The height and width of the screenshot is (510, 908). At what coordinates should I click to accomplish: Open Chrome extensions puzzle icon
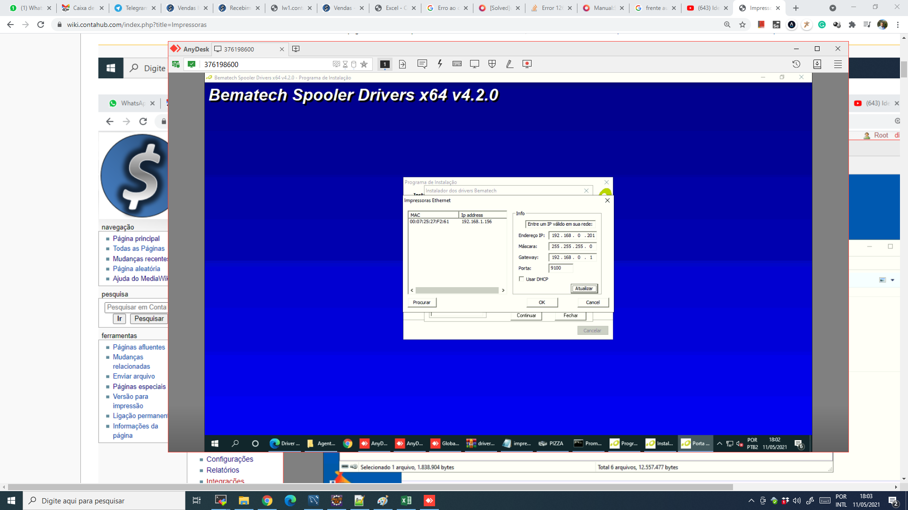(x=852, y=25)
